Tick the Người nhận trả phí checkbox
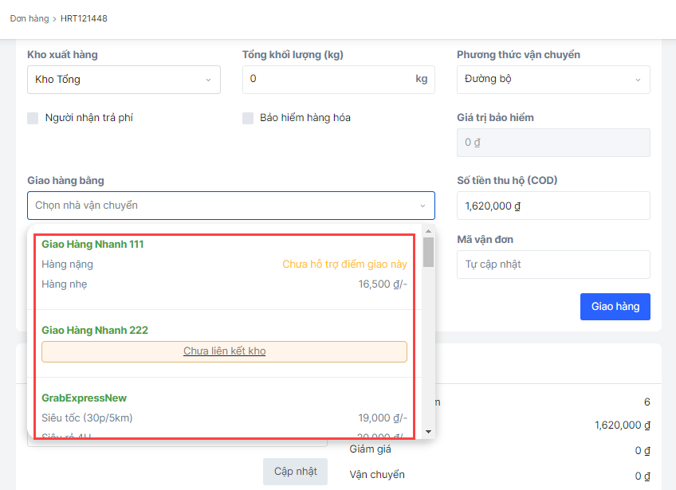 tap(33, 118)
